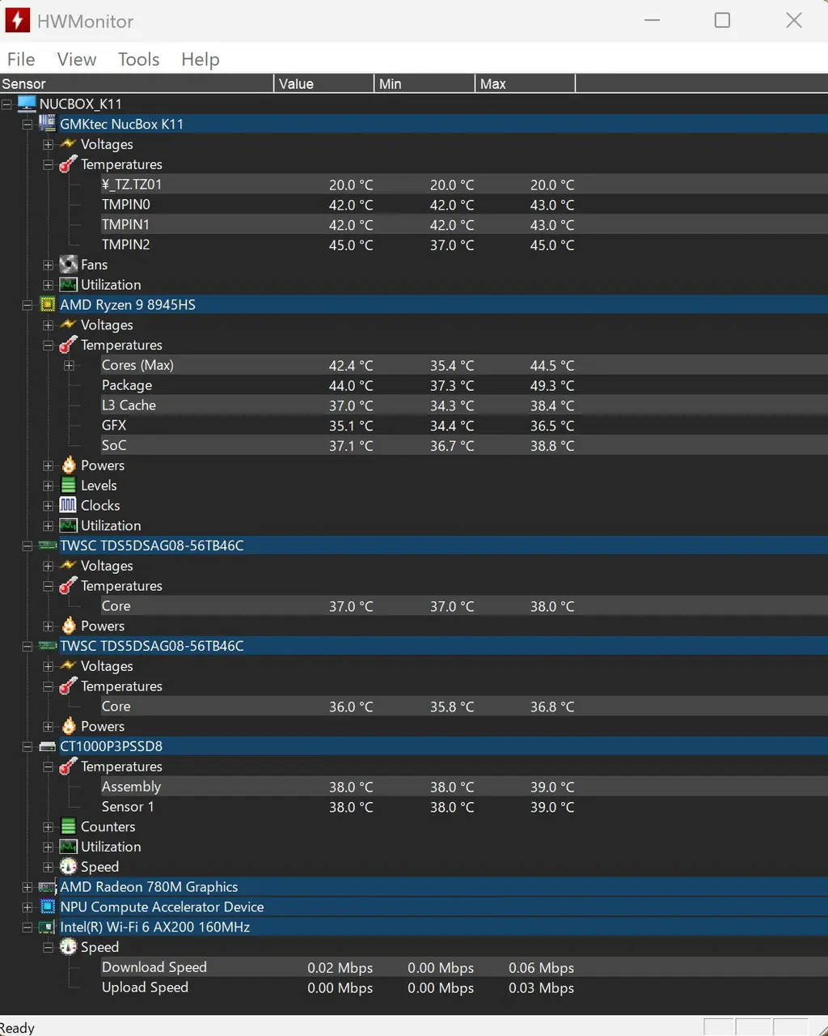Click the Clocks icon under Ryzen 9
828x1036 pixels.
point(69,505)
